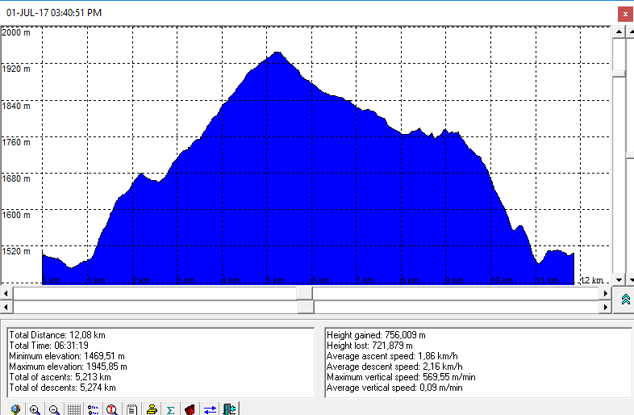
Task: Click the globe 3D view icon
Action: (x=15, y=409)
